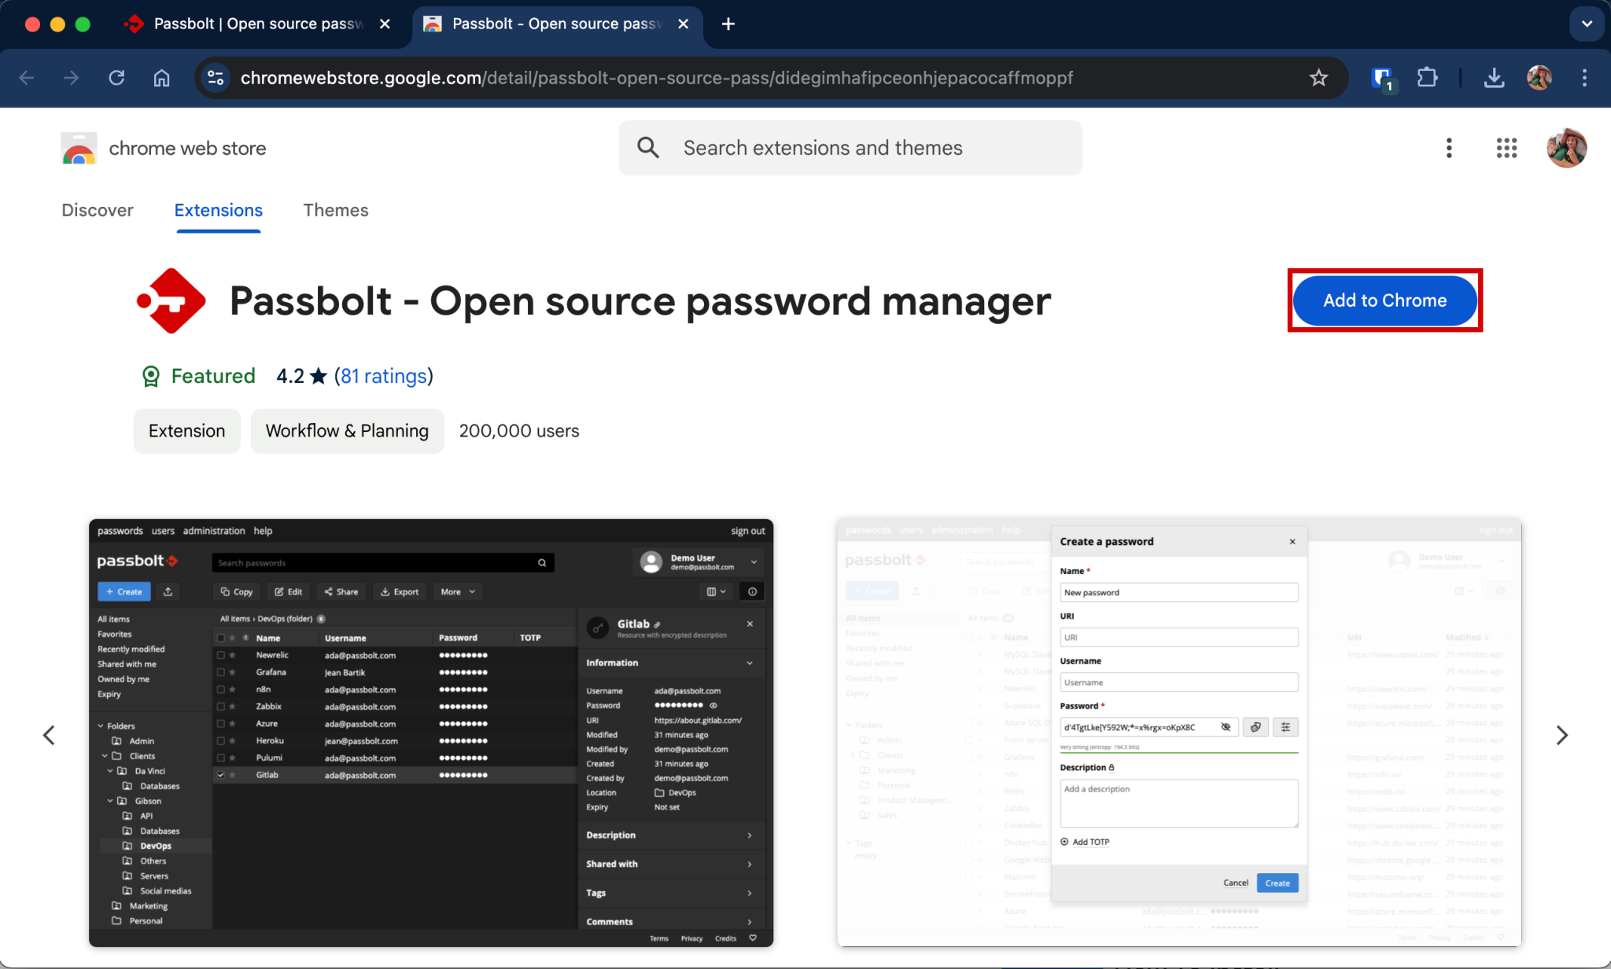Open the browser home page
Screen dimensions: 1611x969
pyautogui.click(x=161, y=77)
